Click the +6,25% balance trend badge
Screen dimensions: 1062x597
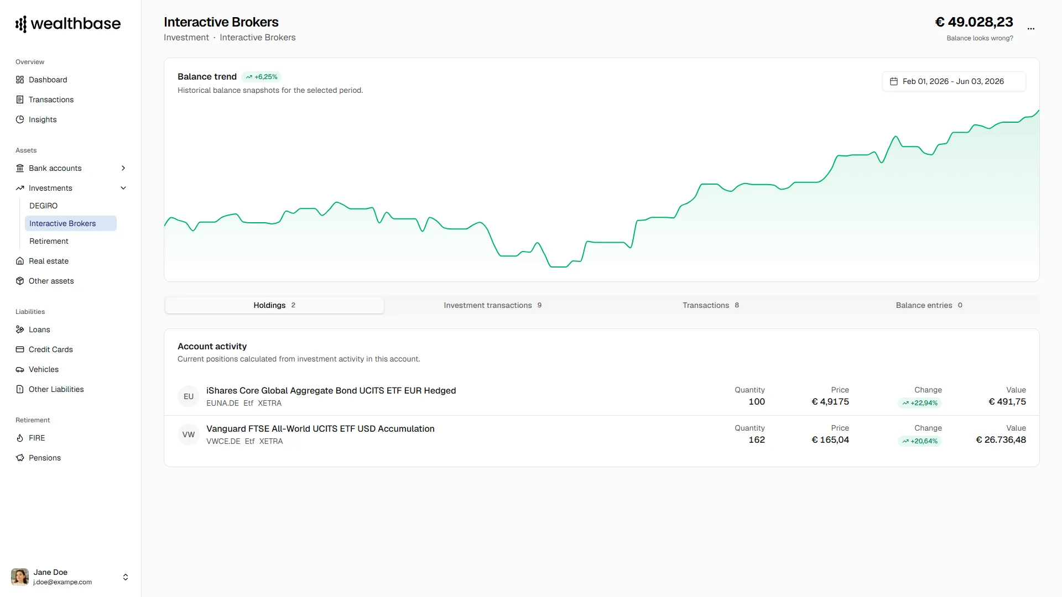tap(262, 77)
